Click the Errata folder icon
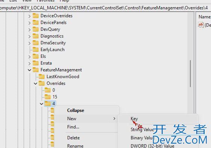Image resolution: width=211 pixels, height=148 pixels. (x=36, y=63)
